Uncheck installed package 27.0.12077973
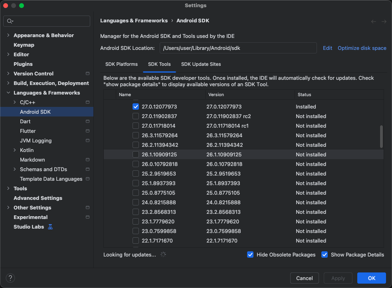Screen dimensions: 392x288 136,107
